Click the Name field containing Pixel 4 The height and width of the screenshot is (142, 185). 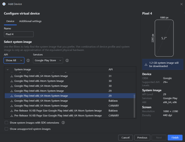coord(19,34)
